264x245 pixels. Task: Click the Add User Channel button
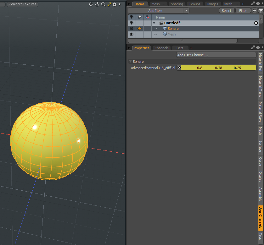pos(216,55)
